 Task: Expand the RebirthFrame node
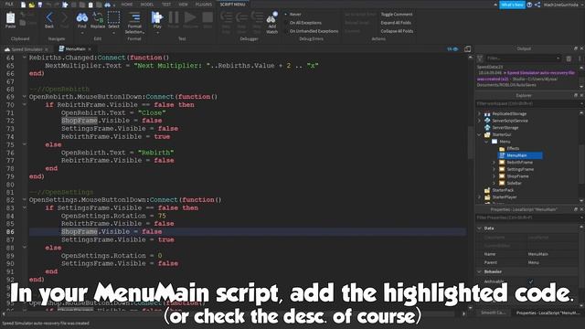[494, 163]
